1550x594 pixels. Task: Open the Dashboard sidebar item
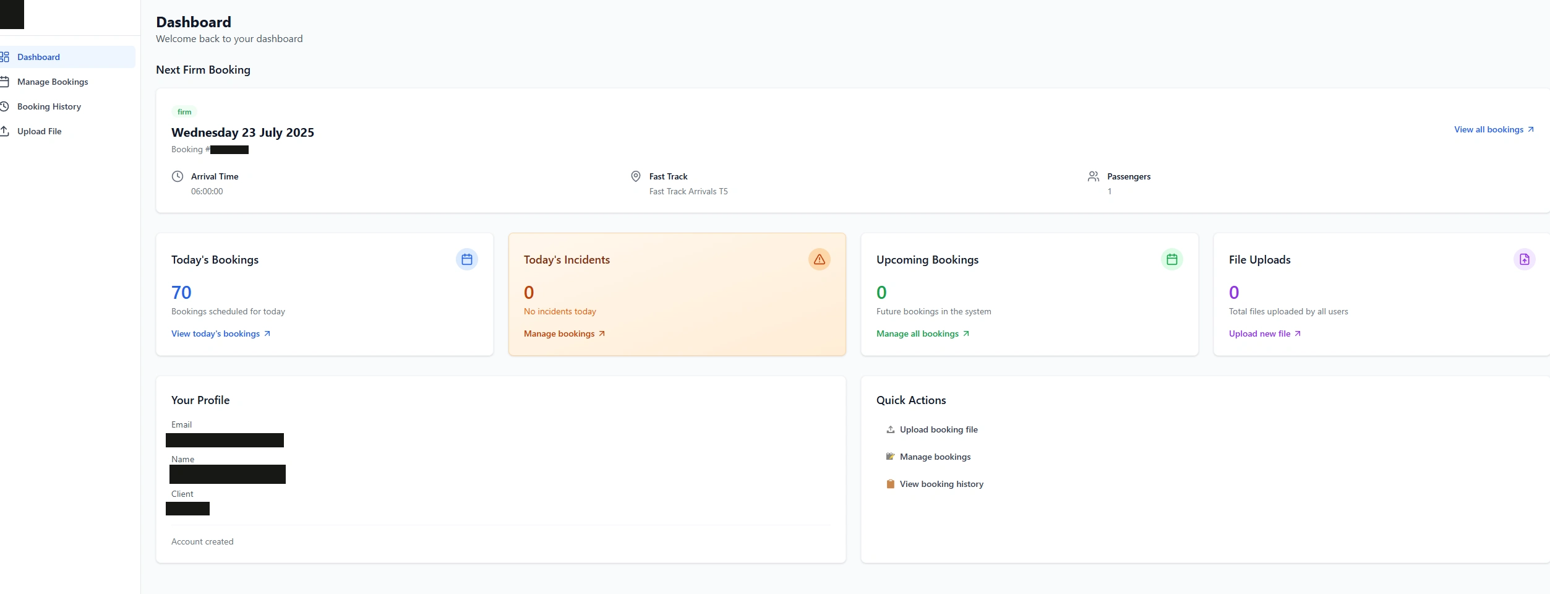38,57
